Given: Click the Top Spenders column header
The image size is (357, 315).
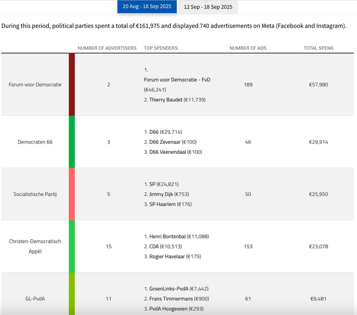Looking at the screenshot, I should point(161,48).
